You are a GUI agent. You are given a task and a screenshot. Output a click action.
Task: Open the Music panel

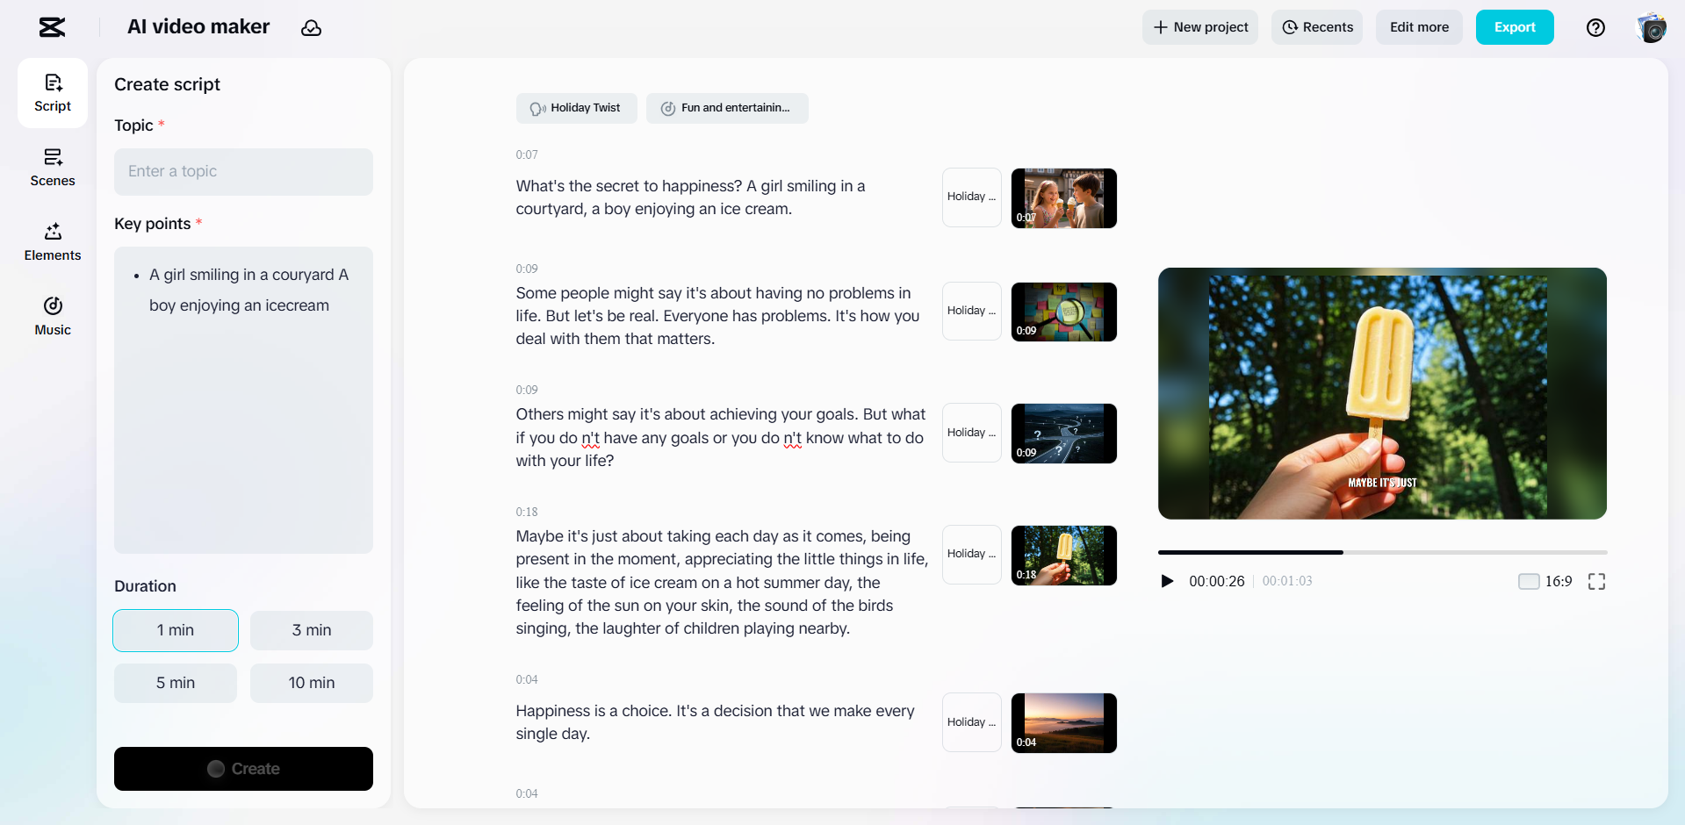pos(52,315)
